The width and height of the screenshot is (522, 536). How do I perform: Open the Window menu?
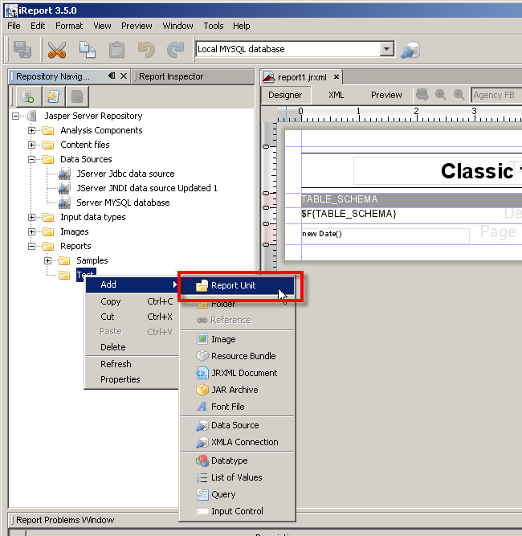pyautogui.click(x=177, y=26)
